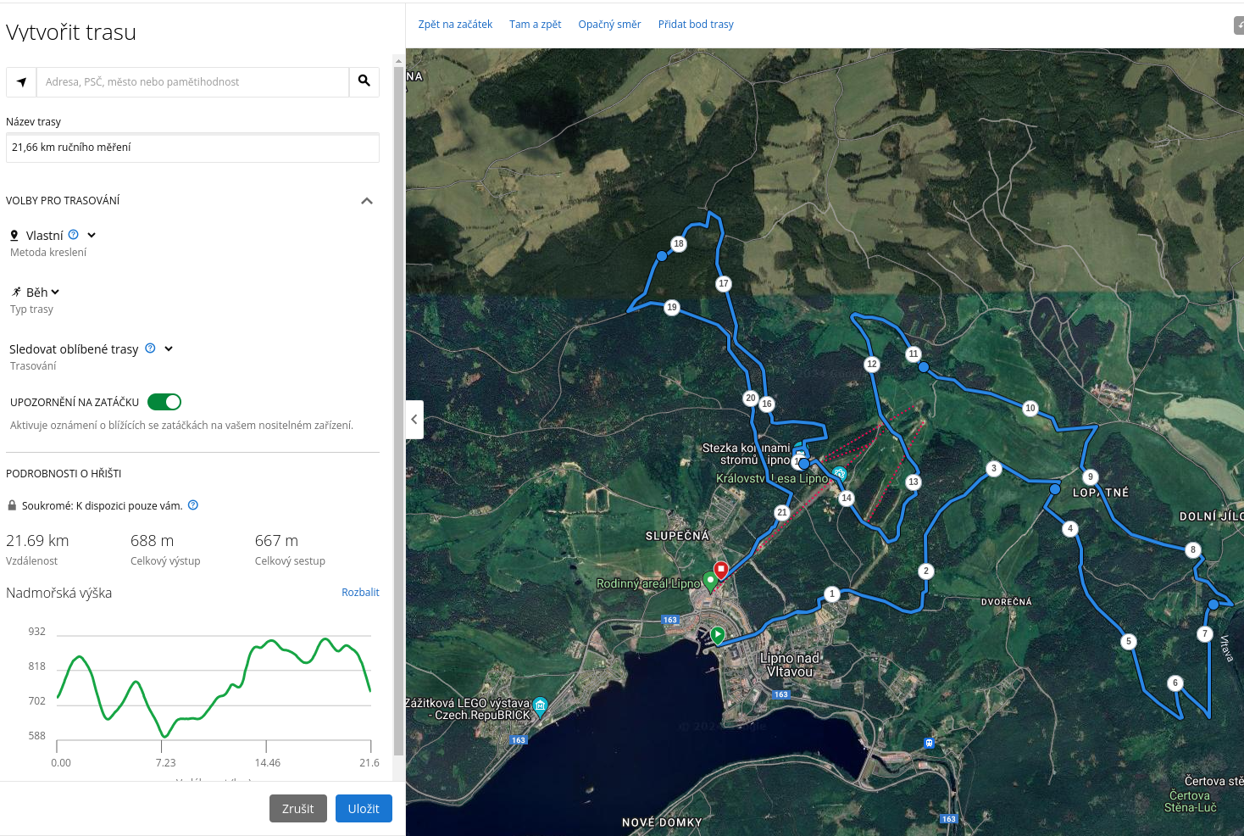
Task: Collapse side panel with arrow handle
Action: pyautogui.click(x=414, y=420)
